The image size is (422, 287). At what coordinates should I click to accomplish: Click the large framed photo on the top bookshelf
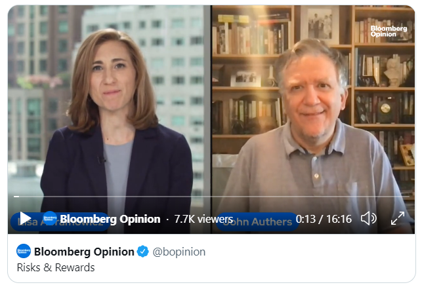[320, 24]
